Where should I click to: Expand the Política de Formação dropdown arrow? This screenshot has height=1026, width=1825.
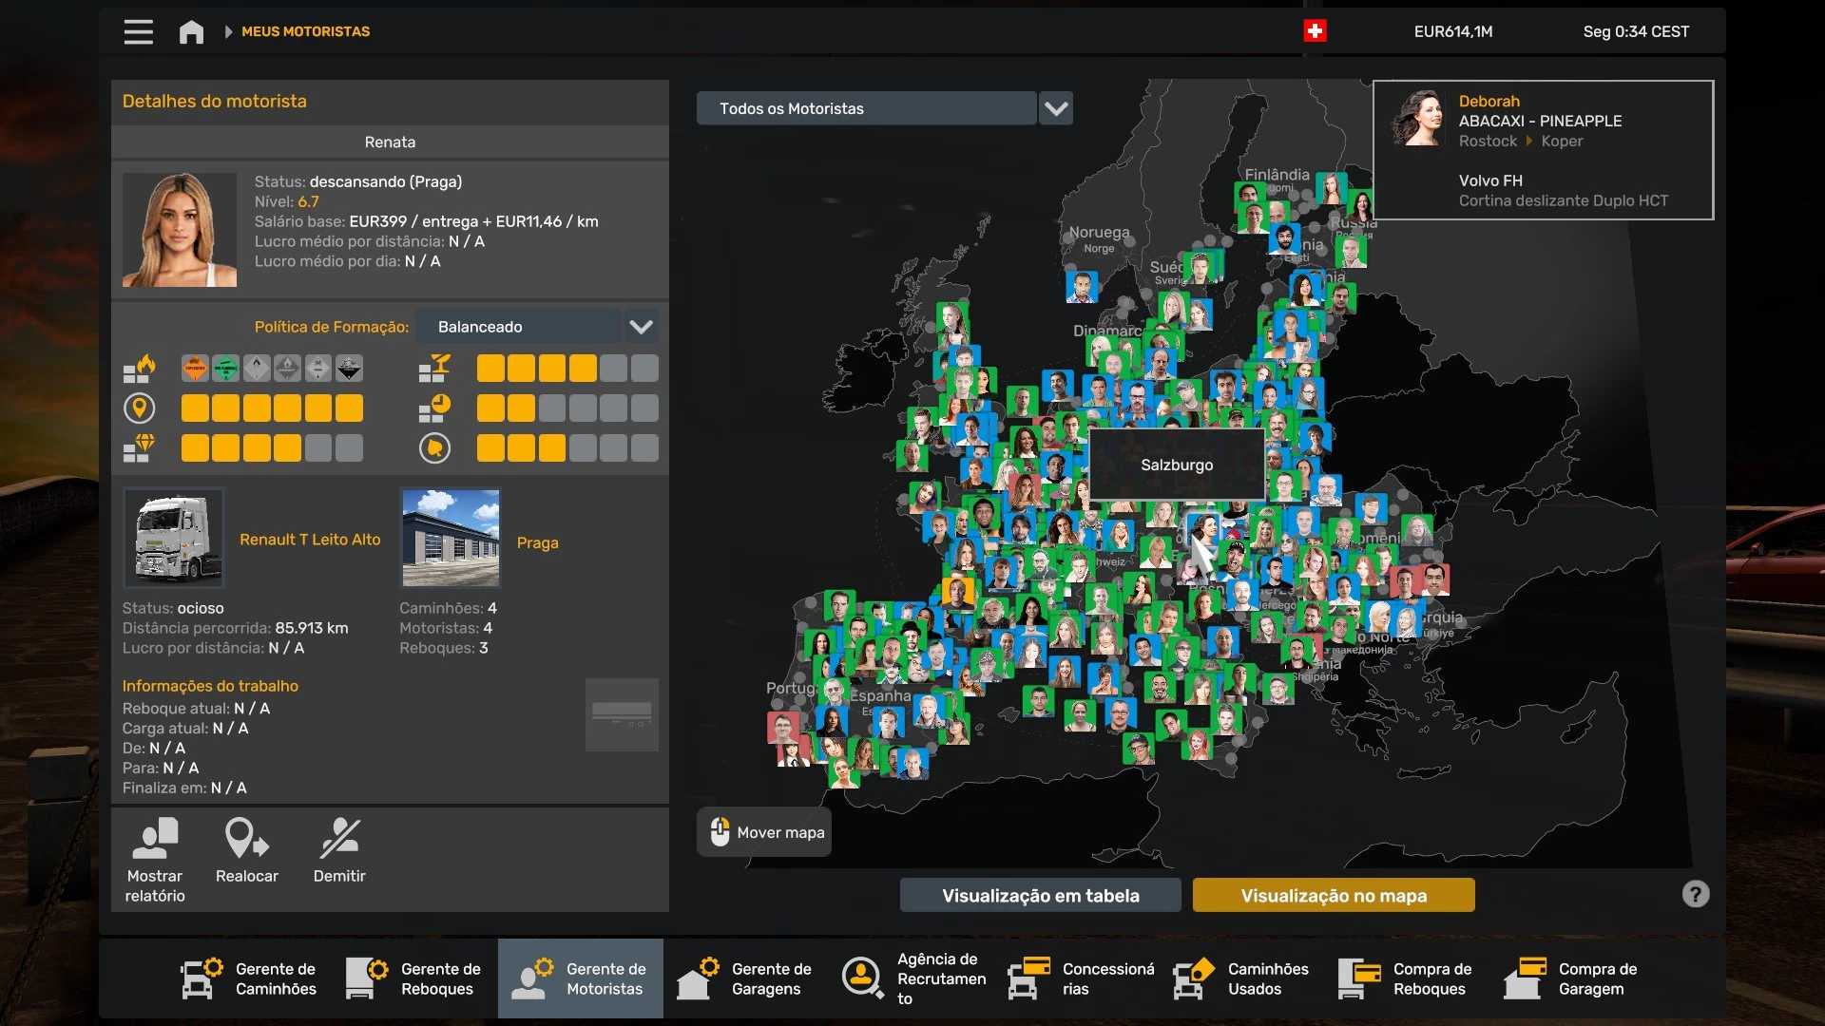coord(642,327)
